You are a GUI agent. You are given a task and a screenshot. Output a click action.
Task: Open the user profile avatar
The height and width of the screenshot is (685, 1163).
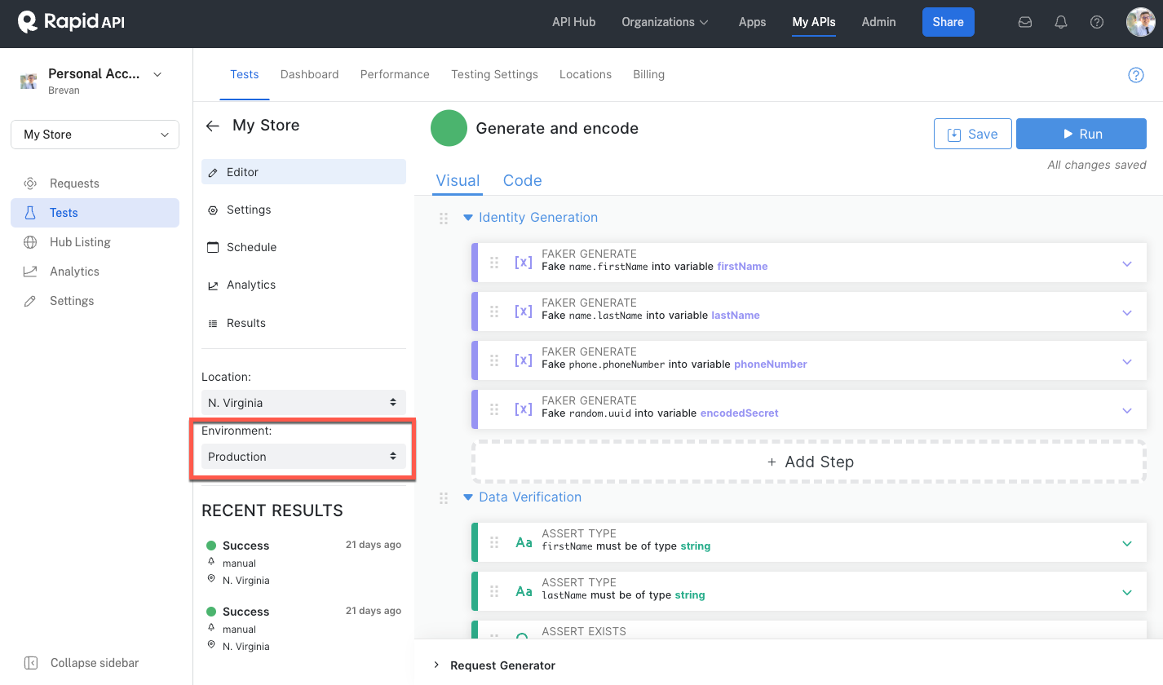(x=1140, y=22)
